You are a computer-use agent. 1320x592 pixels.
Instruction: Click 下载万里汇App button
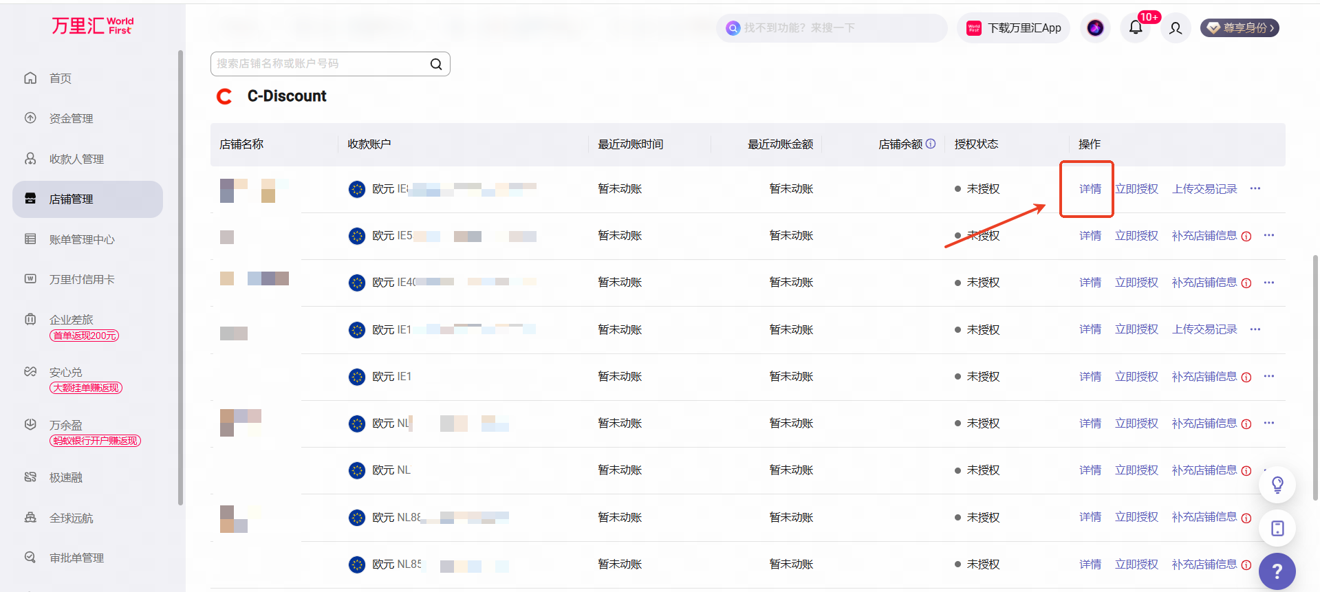[1013, 28]
